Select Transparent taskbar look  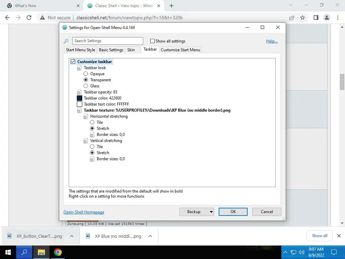point(86,80)
